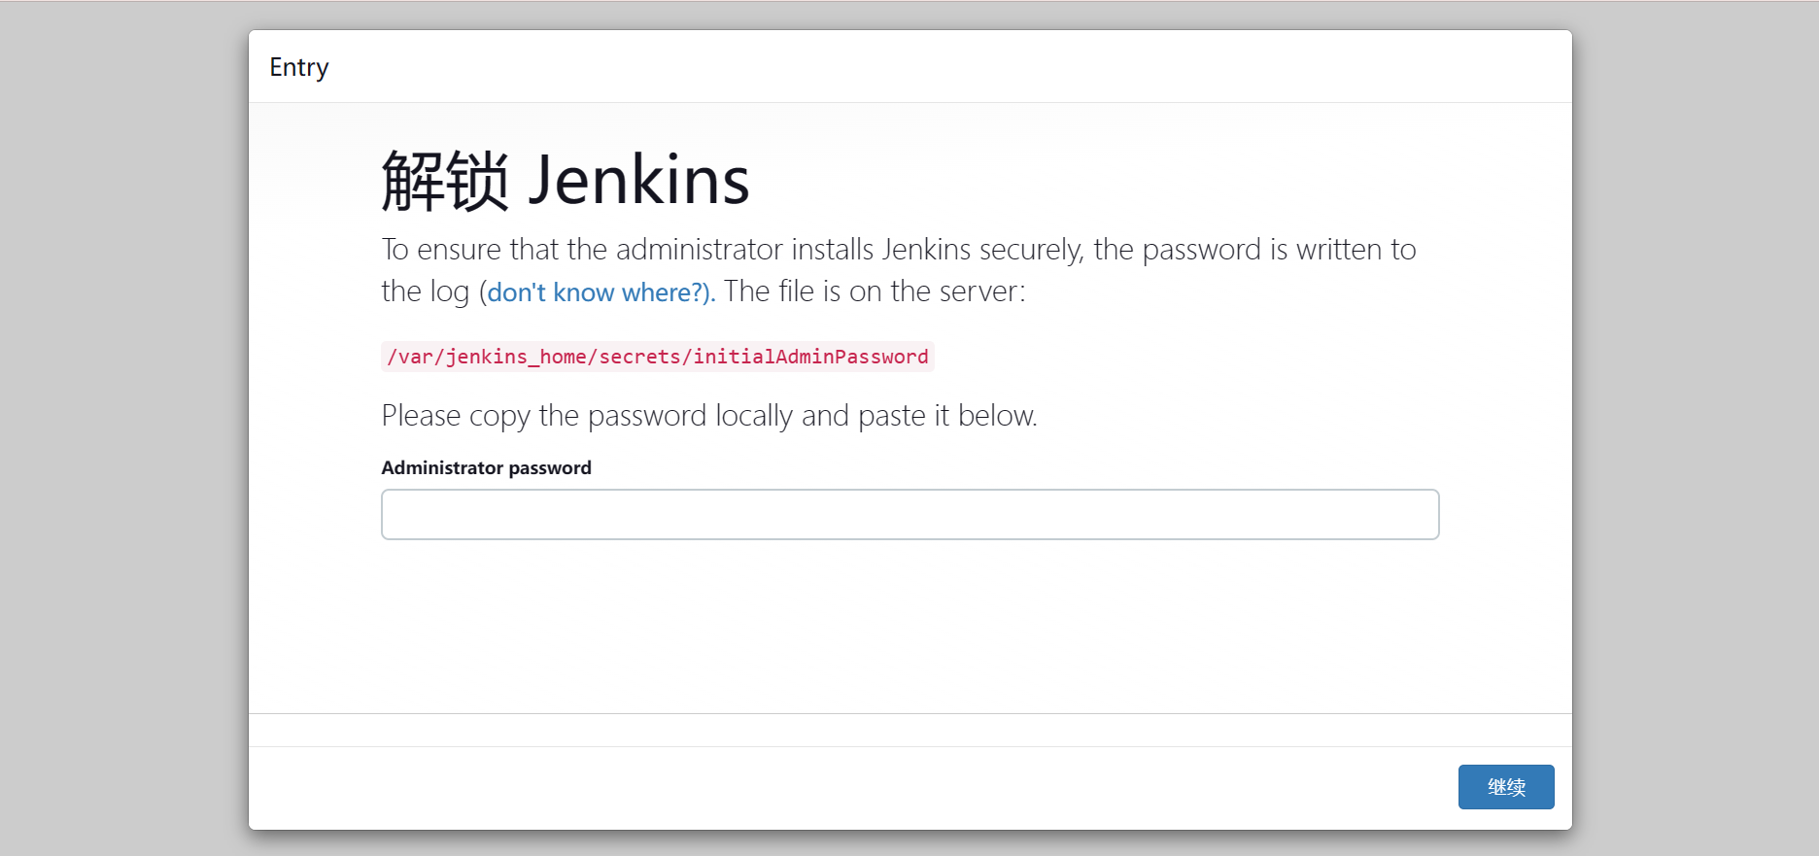Click "the log" text before the link

425,291
